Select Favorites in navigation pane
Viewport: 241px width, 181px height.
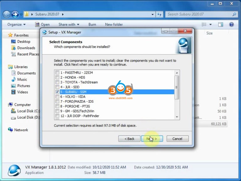pos(21,35)
